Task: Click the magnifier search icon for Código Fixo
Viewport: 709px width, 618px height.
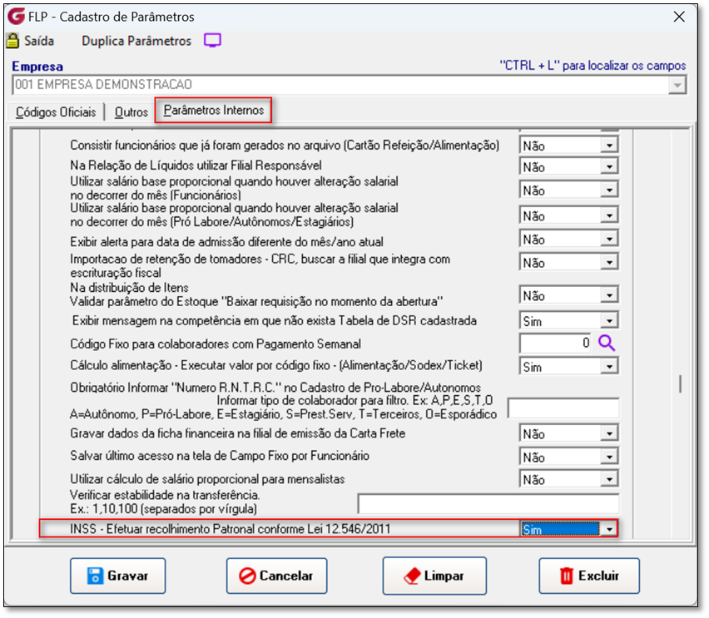Action: pos(607,344)
